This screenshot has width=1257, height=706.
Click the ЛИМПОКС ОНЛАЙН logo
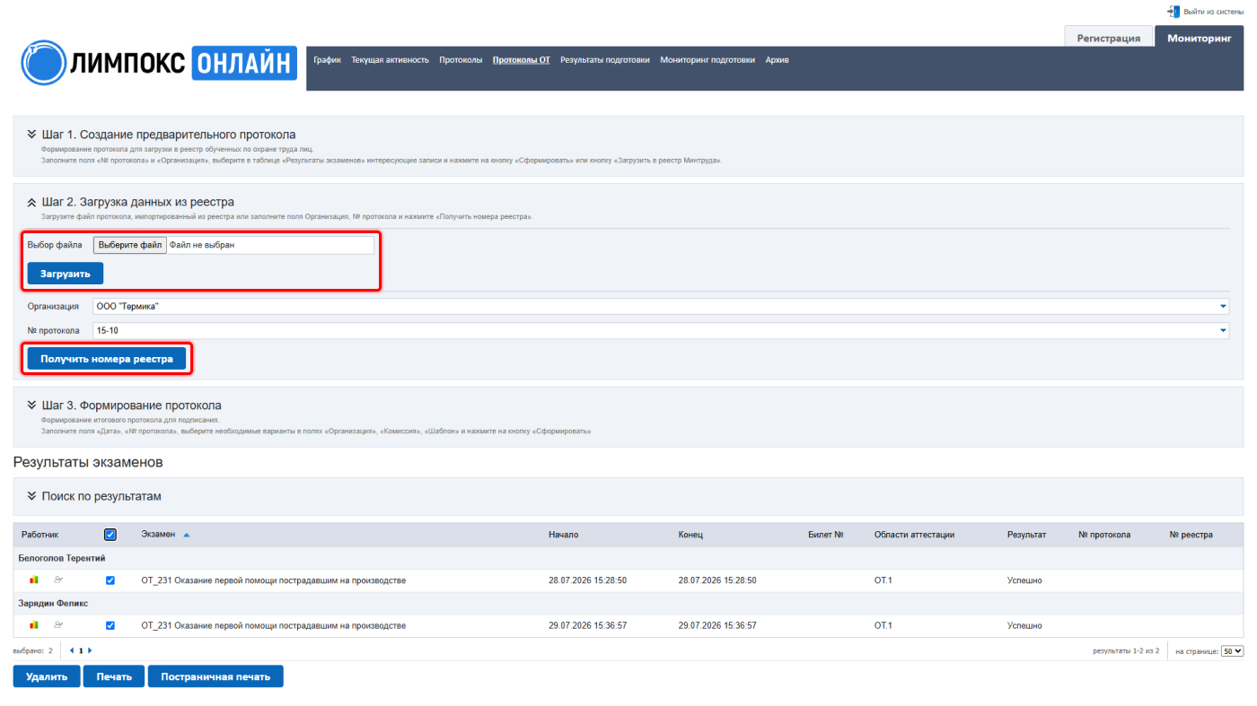[x=159, y=62]
